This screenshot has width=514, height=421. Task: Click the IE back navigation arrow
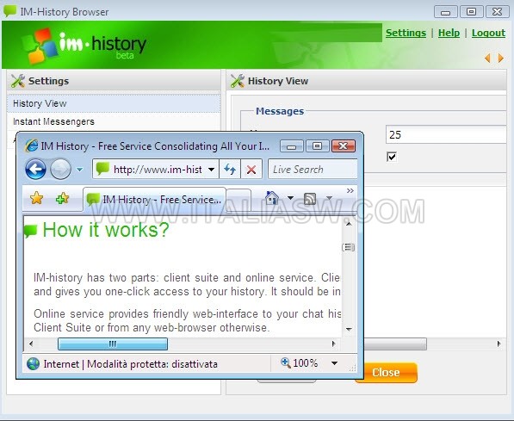35,170
